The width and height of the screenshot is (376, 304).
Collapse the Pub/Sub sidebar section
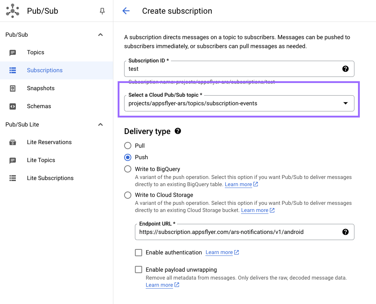pyautogui.click(x=100, y=35)
